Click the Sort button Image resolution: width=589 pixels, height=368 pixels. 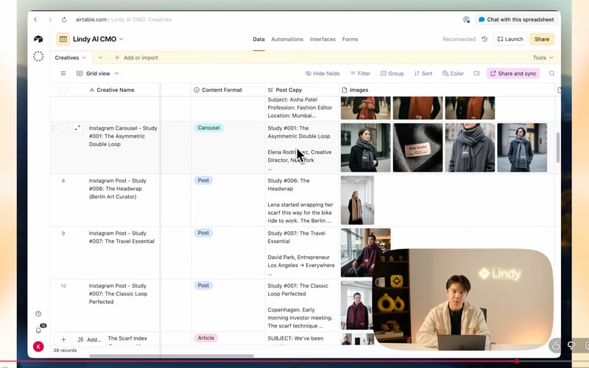click(423, 74)
